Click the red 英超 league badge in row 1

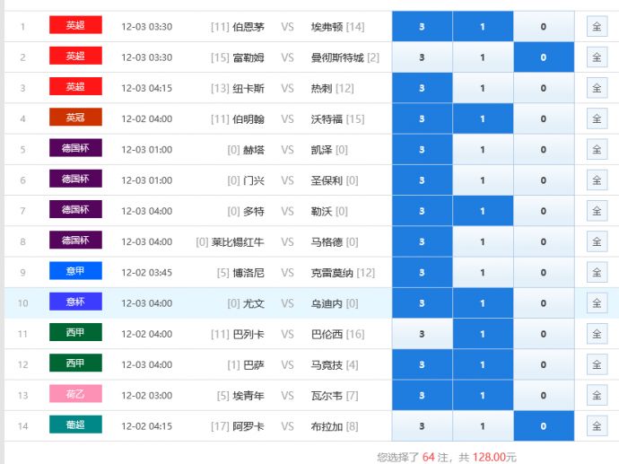[x=75, y=26]
